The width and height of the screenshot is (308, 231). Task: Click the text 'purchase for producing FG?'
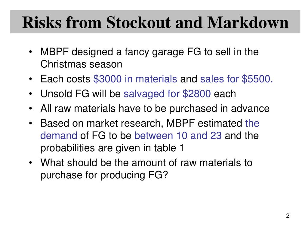[x=104, y=175]
